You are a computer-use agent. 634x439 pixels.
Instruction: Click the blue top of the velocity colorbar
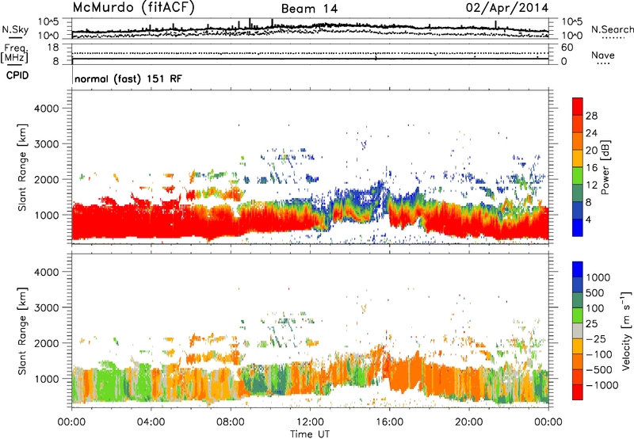click(x=578, y=269)
